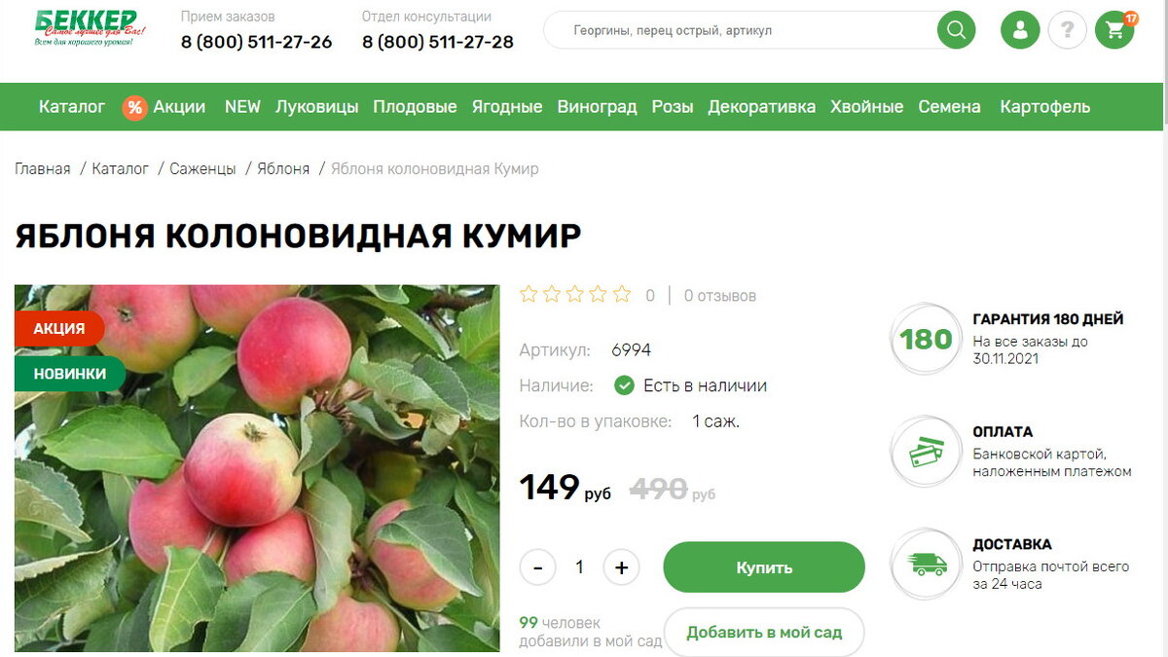Click the search magnifier icon

956,30
